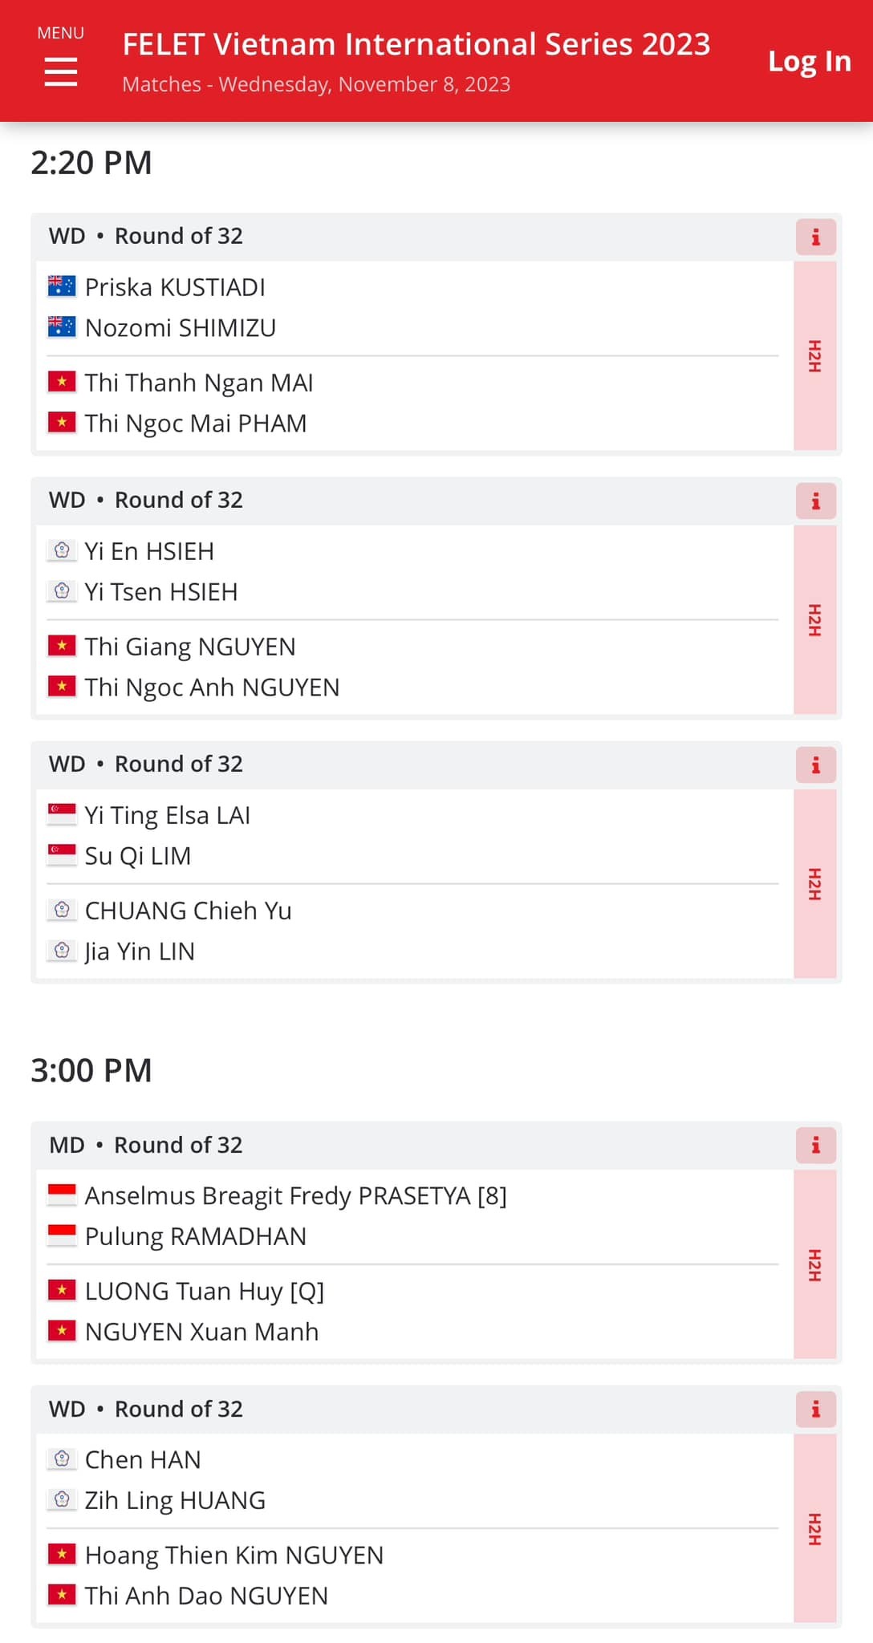This screenshot has height=1643, width=873.
Task: Open info icon for Kustiadi/Shimizu match
Action: (x=815, y=237)
